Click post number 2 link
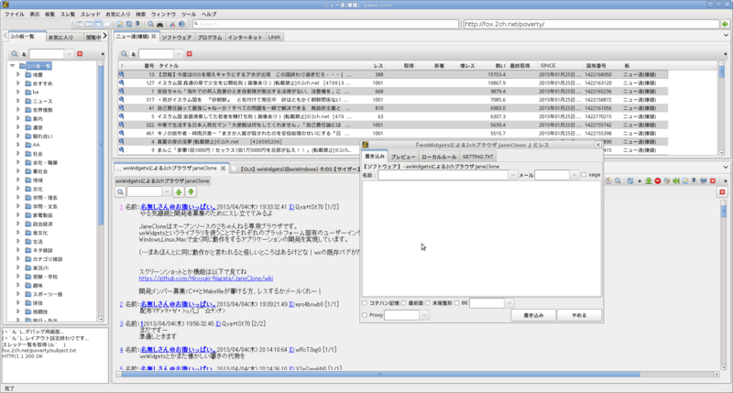The height and width of the screenshot is (393, 733). tap(121, 304)
